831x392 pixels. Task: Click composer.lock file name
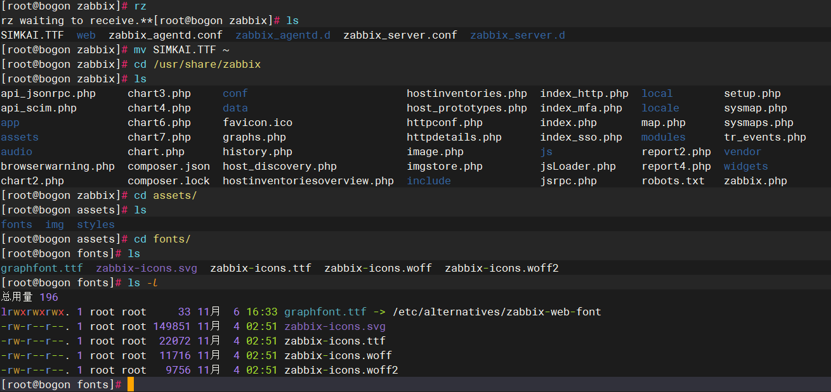pyautogui.click(x=169, y=180)
